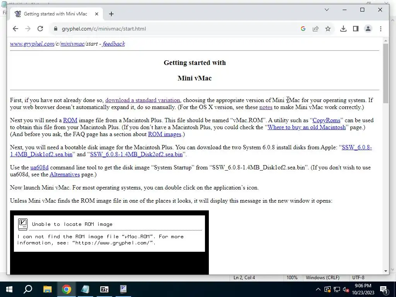The height and width of the screenshot is (297, 396).
Task: Open Where to buy an old Macintosh
Action: [307, 127]
